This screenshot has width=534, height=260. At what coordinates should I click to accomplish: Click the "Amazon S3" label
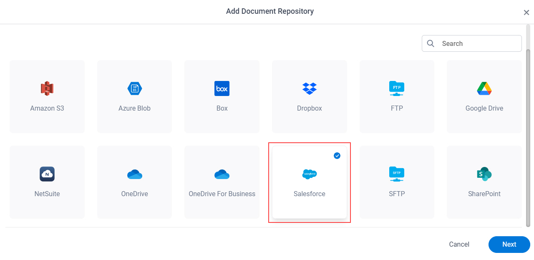coord(47,108)
